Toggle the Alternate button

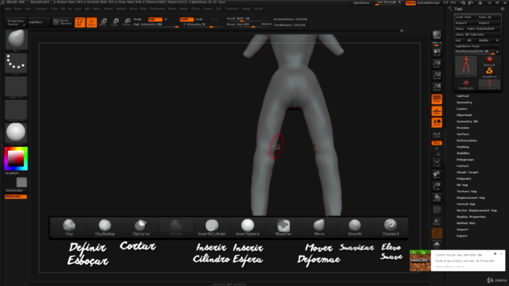tap(16, 196)
